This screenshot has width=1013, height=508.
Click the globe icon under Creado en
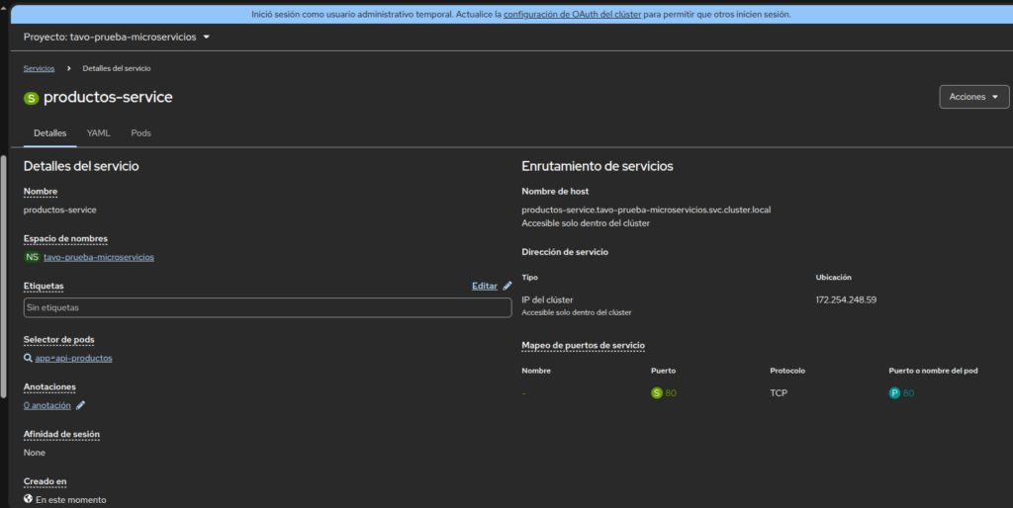[29, 500]
